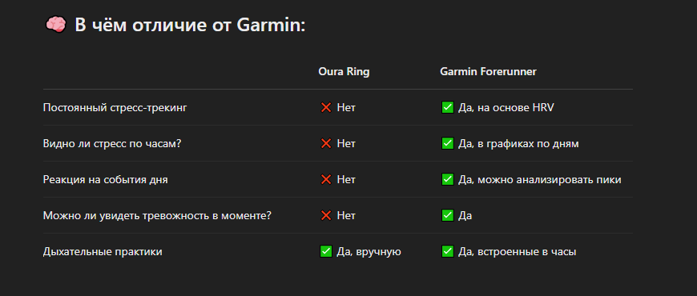697x296 pixels.
Task: Click the red cross in the Реакция на события дня row
Action: pos(326,179)
